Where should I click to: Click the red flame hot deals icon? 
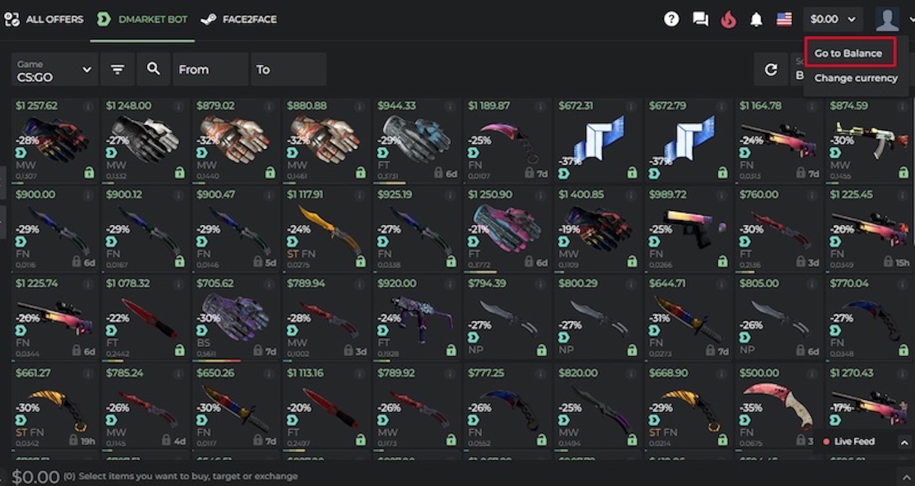(x=728, y=19)
